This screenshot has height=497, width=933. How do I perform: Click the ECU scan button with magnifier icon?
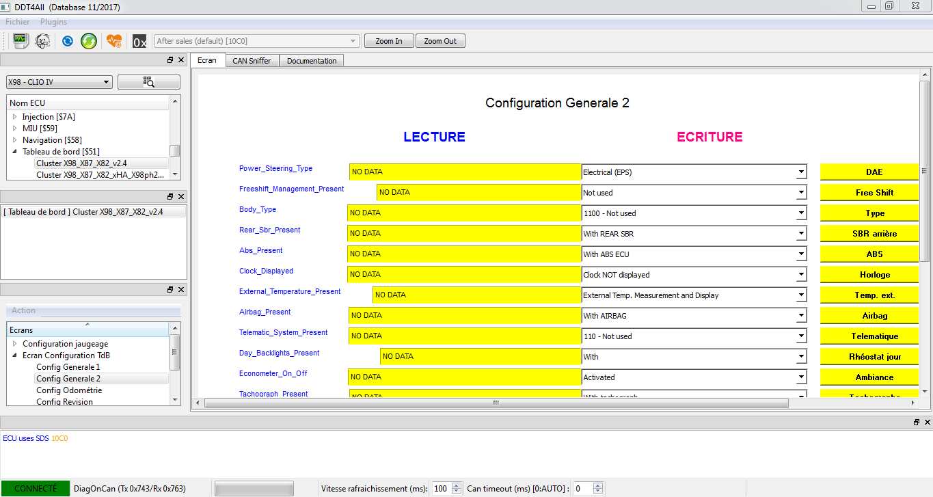(149, 82)
